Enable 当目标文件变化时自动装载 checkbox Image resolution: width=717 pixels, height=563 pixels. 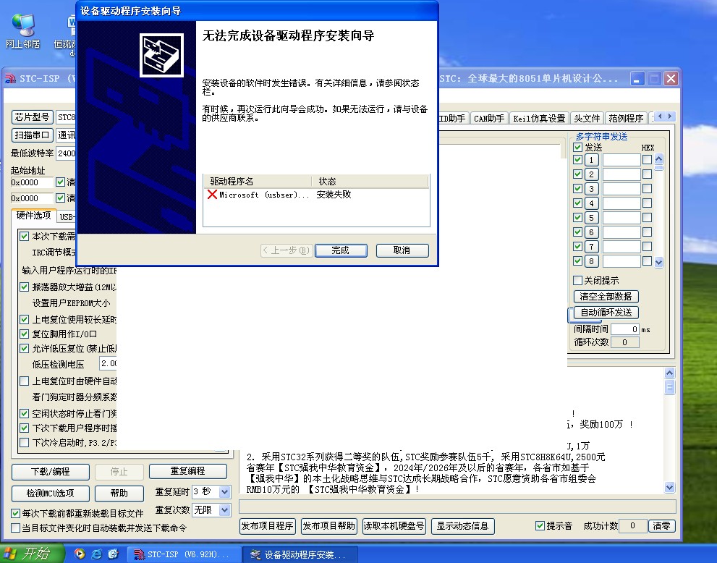pyautogui.click(x=15, y=528)
